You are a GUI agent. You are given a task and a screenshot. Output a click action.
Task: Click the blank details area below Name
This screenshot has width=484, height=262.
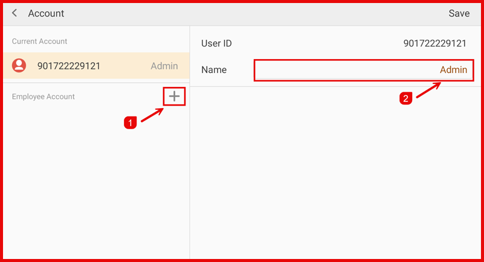(337, 175)
